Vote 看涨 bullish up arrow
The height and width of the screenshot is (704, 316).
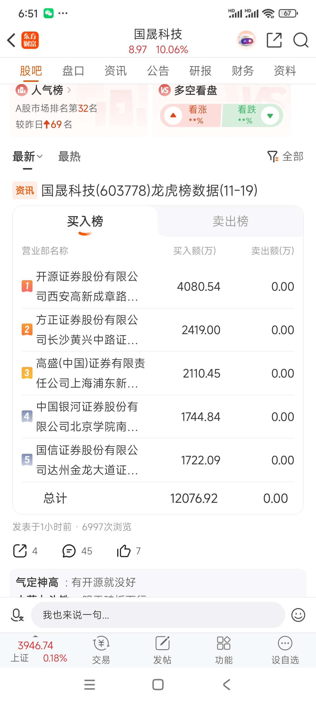pos(173,115)
